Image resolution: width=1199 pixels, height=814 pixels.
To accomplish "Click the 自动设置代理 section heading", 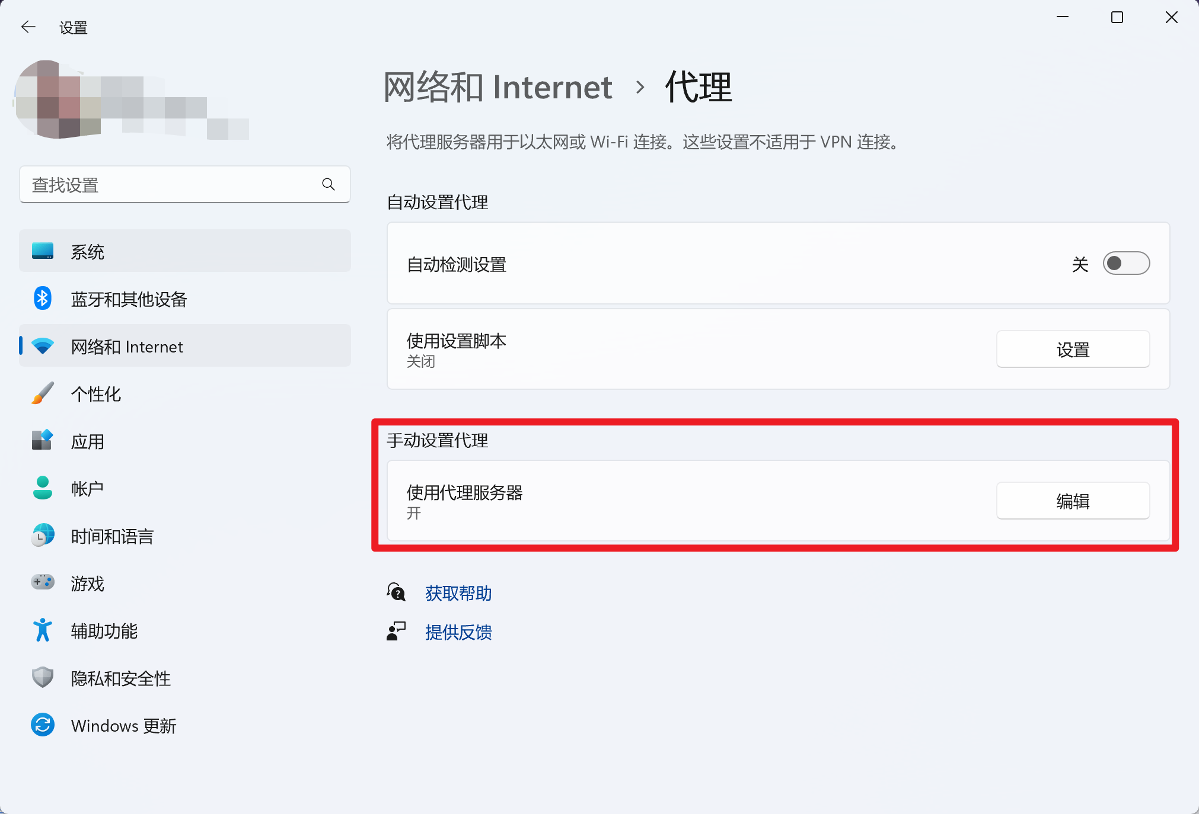I will coord(438,202).
